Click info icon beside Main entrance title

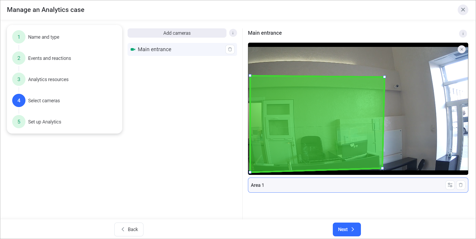tap(463, 34)
